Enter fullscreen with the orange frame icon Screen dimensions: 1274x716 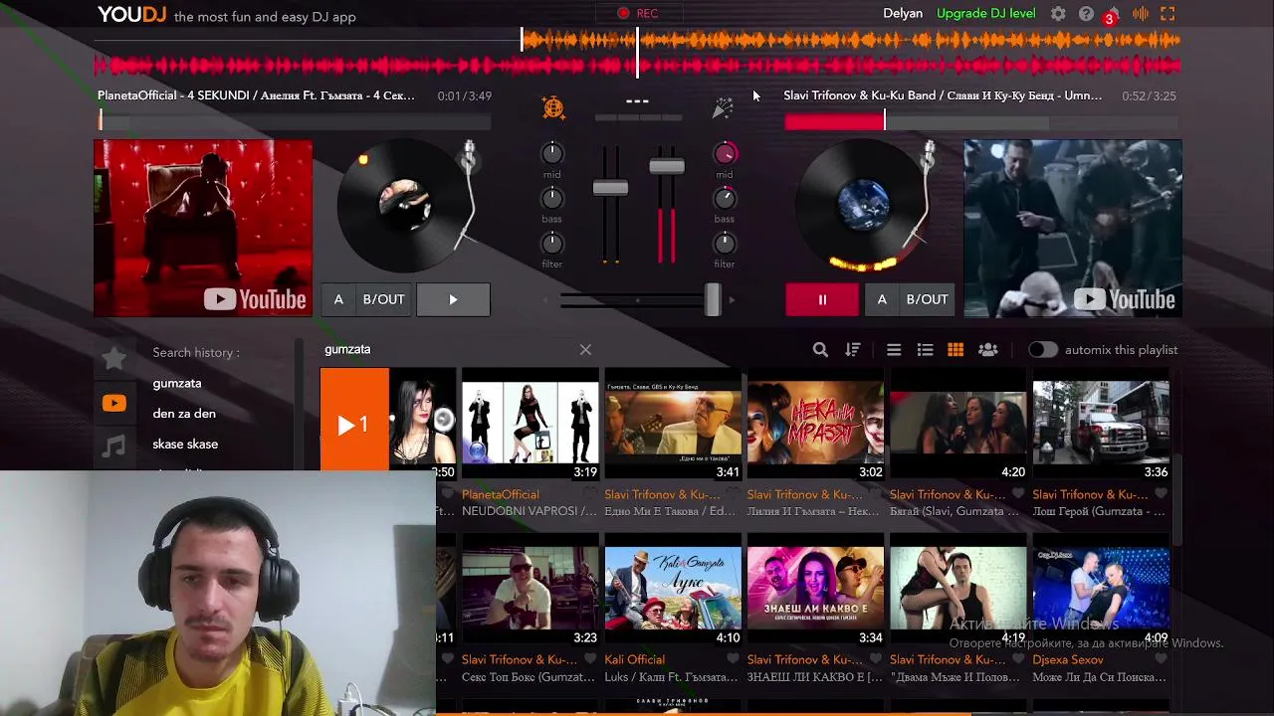1168,14
